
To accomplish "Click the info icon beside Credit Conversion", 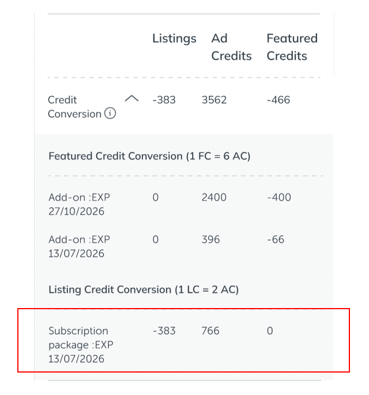I will (x=110, y=113).
